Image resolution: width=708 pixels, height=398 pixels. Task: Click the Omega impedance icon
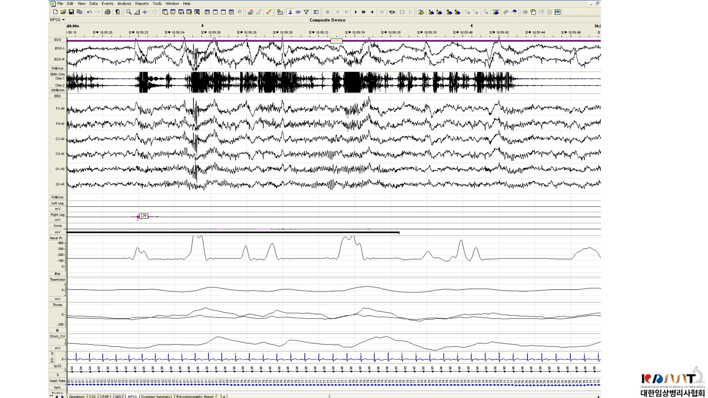(402, 12)
